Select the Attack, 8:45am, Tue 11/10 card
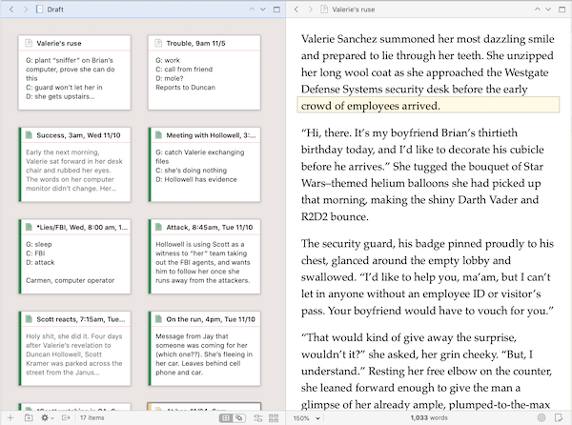This screenshot has width=572, height=425. pos(204,256)
